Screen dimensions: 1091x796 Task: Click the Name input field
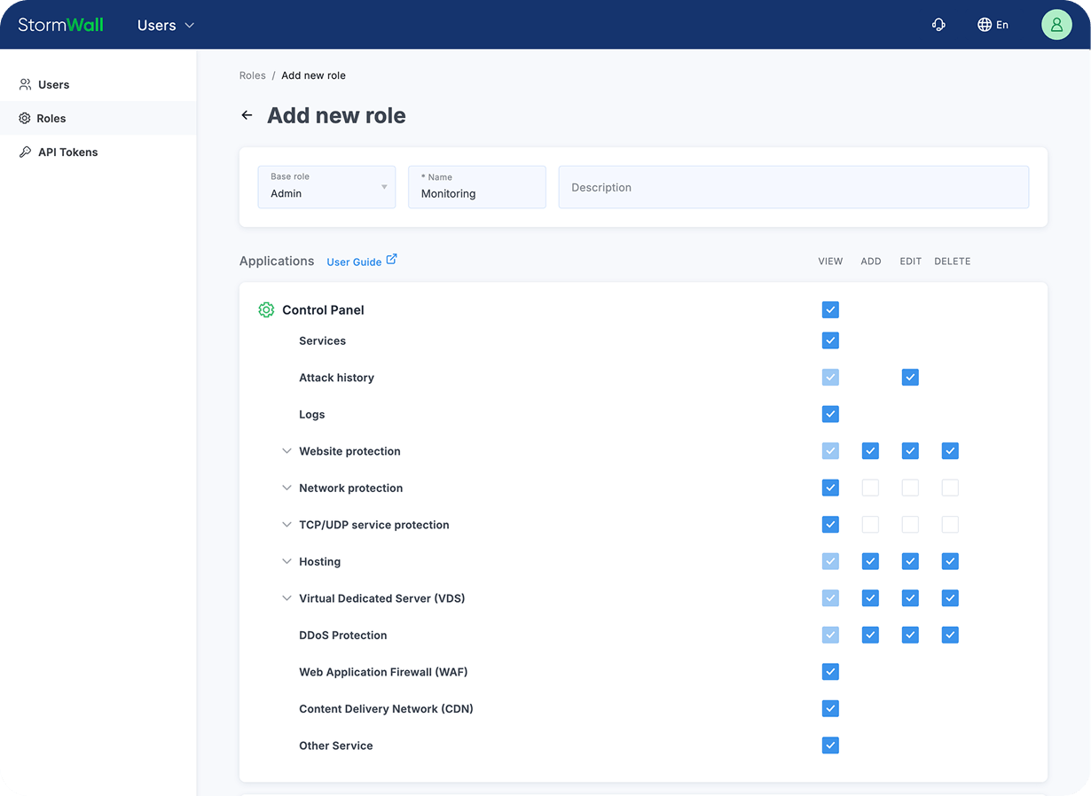(x=477, y=187)
